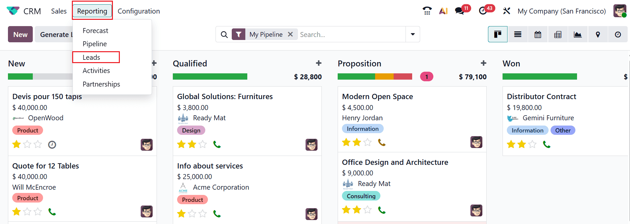Screen dimensions: 630x224
Task: Expand the search options dropdown arrow
Action: tap(413, 34)
